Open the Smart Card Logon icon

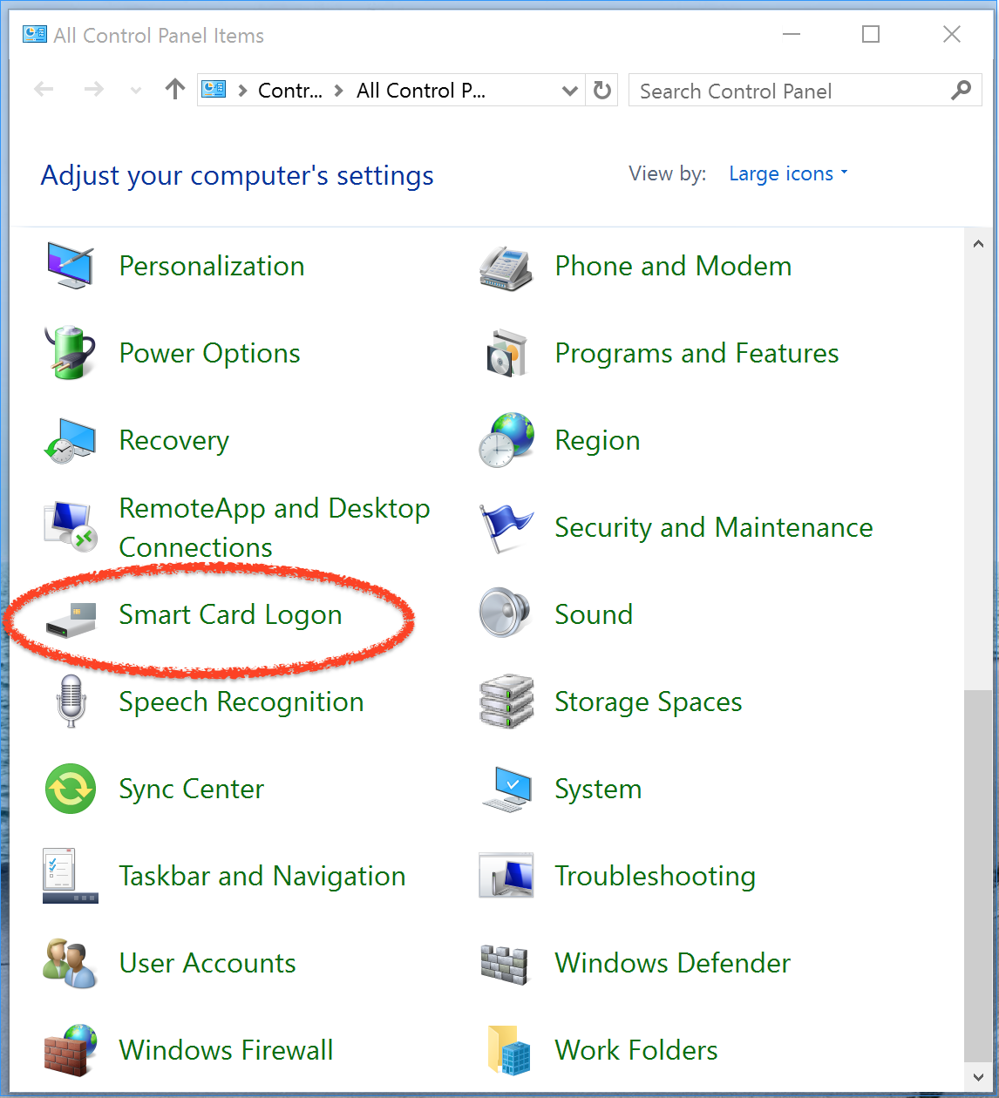click(x=71, y=616)
